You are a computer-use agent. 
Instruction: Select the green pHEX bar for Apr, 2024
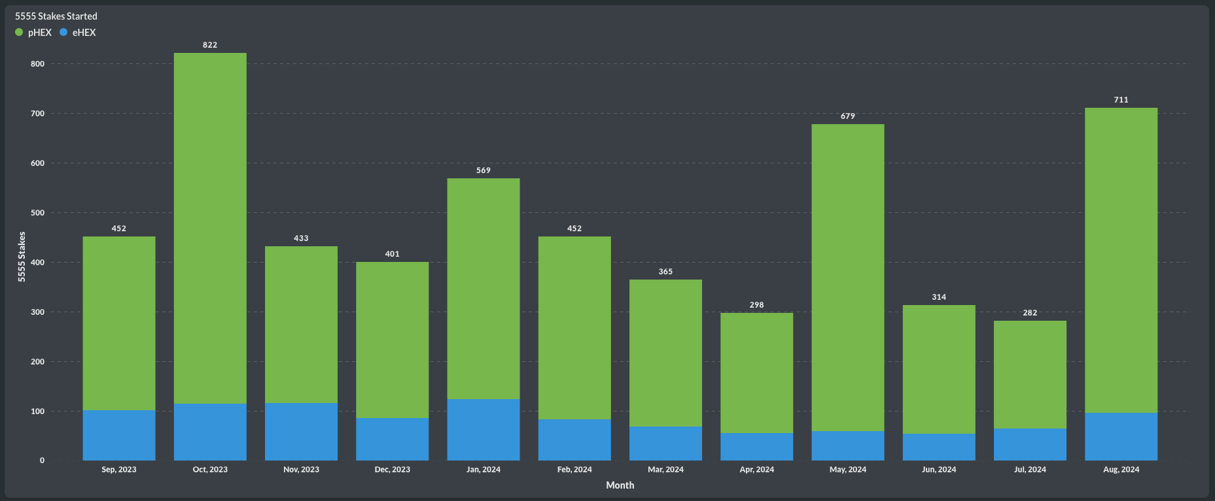coord(756,373)
